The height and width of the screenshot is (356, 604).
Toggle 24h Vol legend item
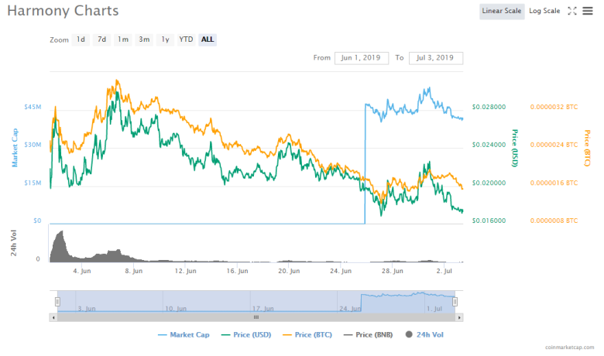(427, 334)
